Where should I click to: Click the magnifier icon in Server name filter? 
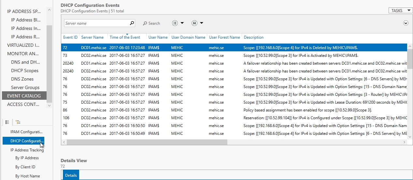(x=132, y=23)
